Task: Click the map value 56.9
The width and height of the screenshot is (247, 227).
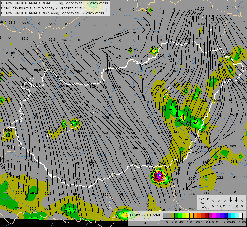Action: click(25, 23)
